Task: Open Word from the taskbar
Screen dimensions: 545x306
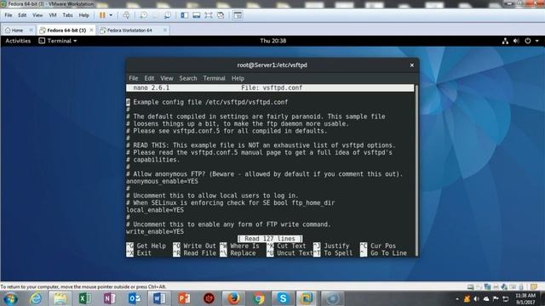Action: tap(159, 298)
